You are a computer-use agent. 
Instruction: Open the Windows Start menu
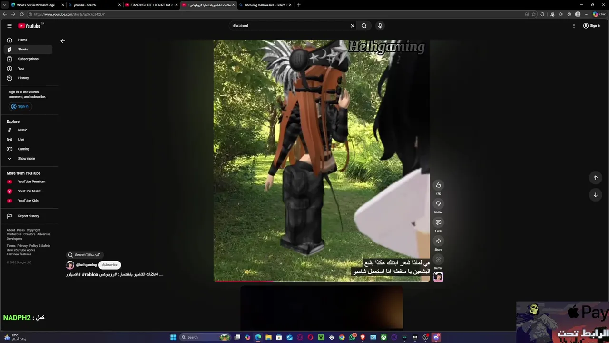(x=173, y=337)
